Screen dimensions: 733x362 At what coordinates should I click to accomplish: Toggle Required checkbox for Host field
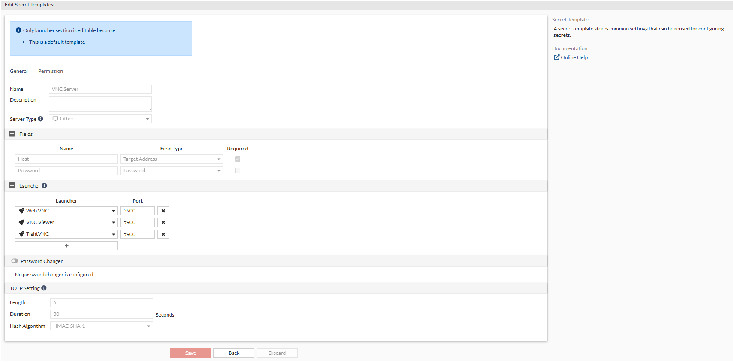click(238, 159)
